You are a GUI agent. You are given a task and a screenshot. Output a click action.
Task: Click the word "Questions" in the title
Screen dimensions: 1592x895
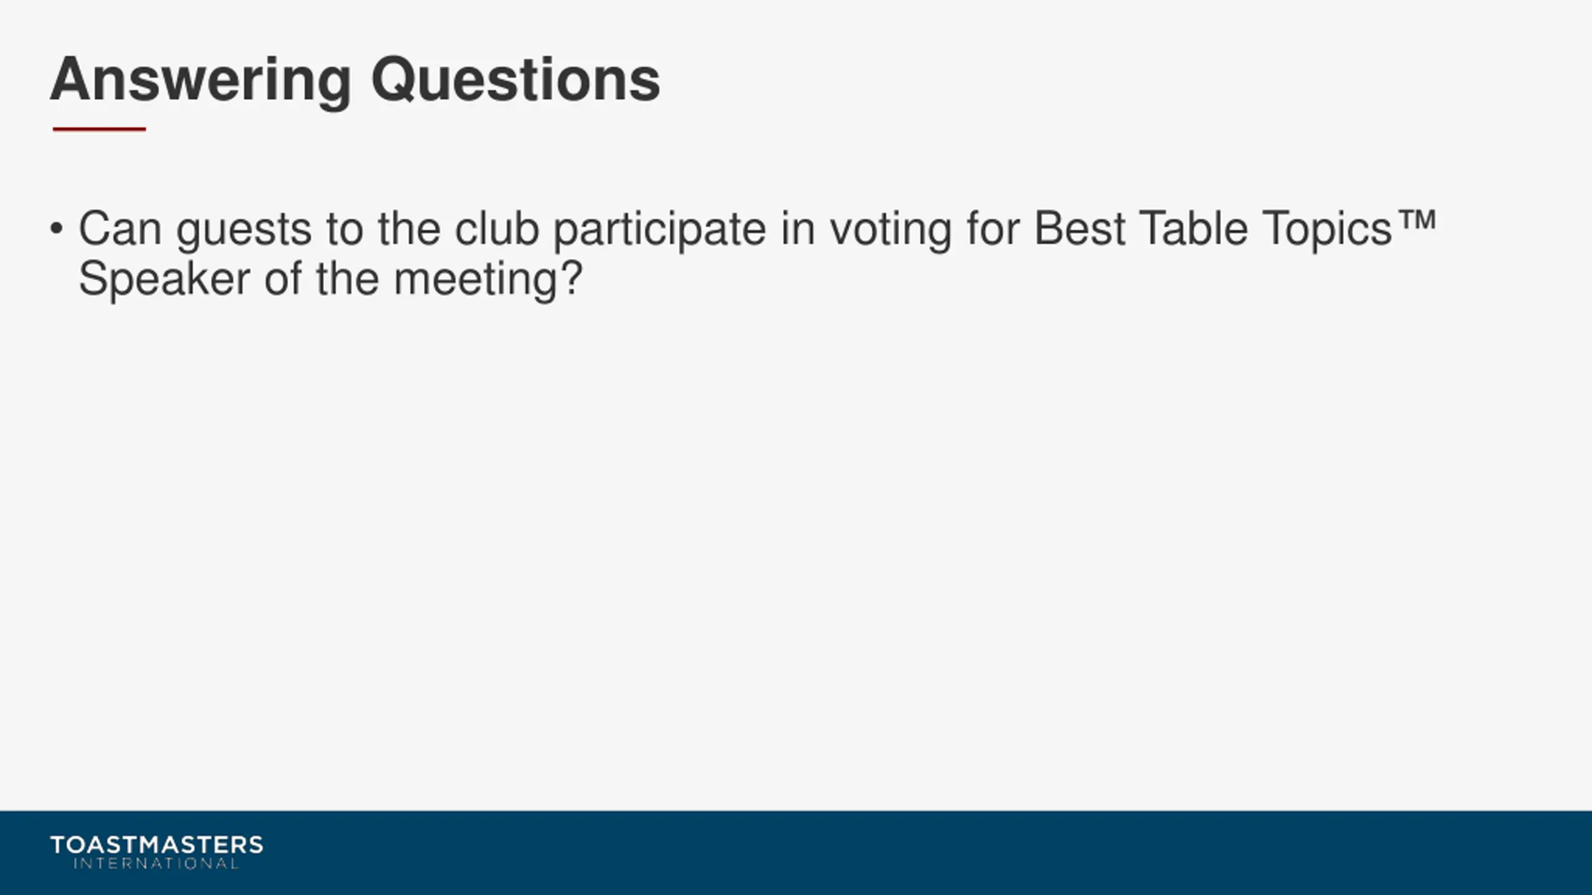(x=516, y=80)
